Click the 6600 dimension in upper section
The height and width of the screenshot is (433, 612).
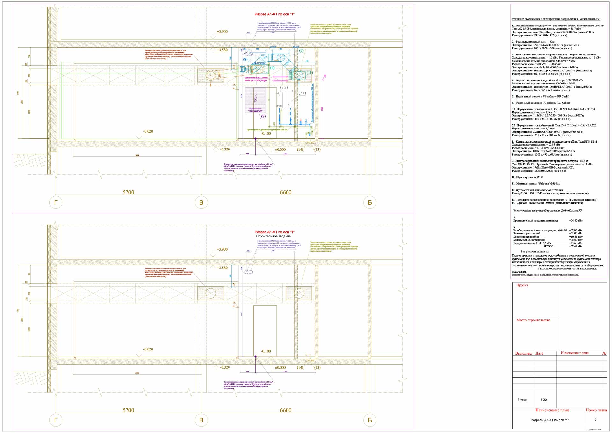(x=286, y=192)
